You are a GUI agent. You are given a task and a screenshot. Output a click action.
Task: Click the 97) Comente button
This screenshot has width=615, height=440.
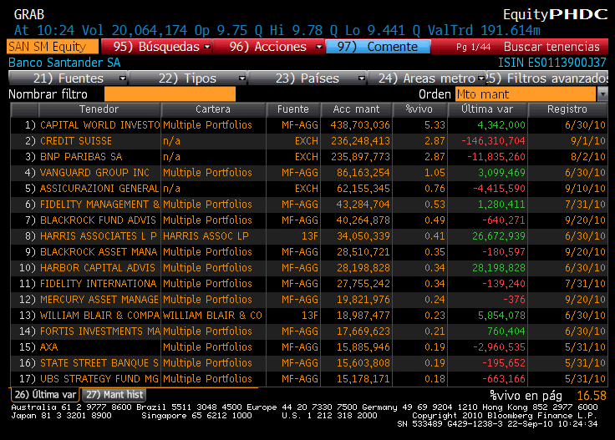pyautogui.click(x=378, y=47)
